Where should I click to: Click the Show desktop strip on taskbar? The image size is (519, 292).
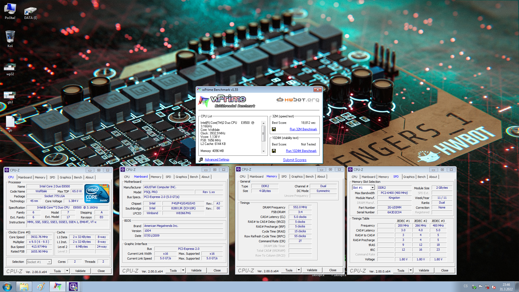(517, 287)
